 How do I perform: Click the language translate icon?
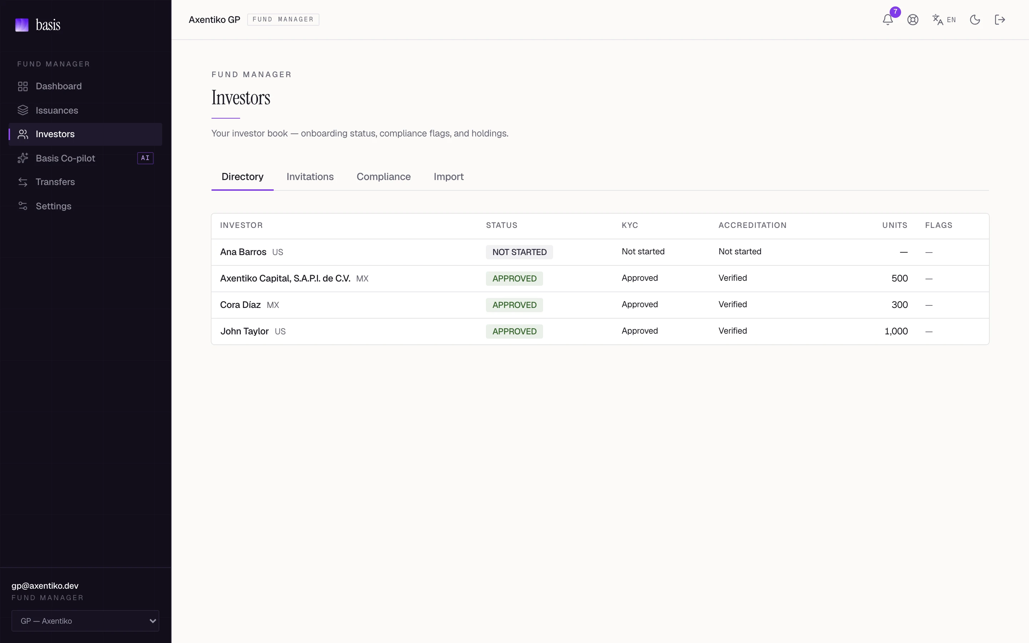[938, 20]
